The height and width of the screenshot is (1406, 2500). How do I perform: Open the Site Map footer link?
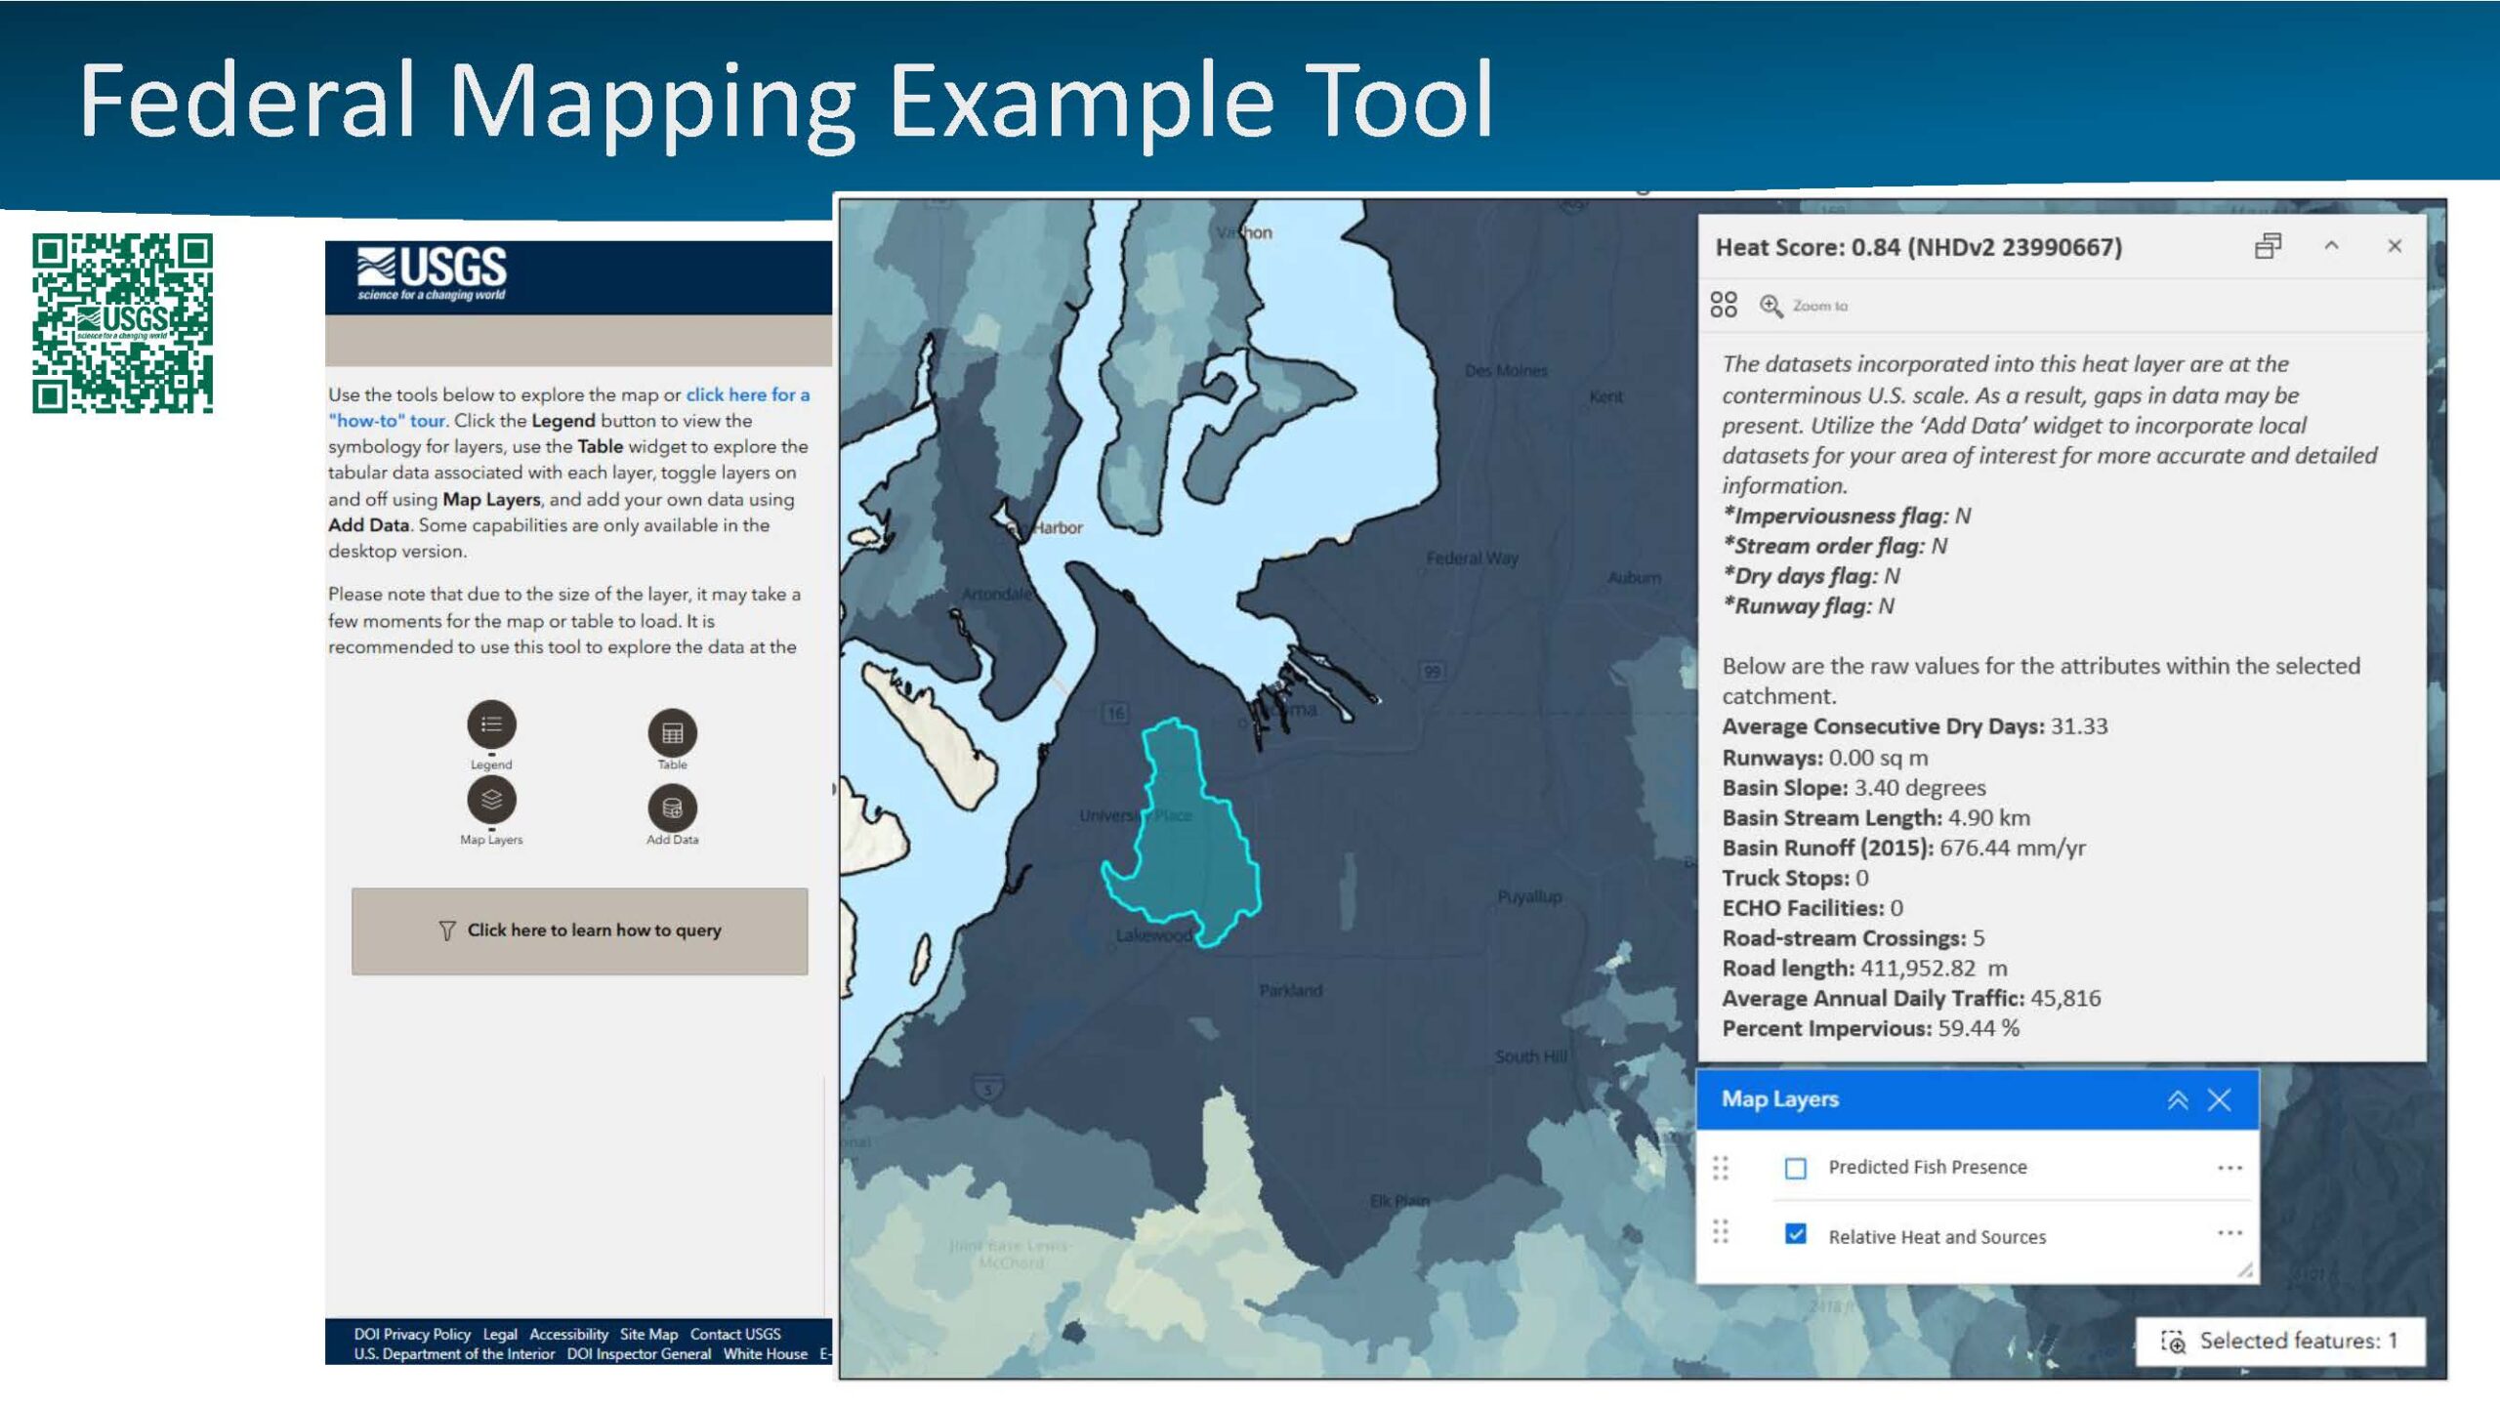648,1334
